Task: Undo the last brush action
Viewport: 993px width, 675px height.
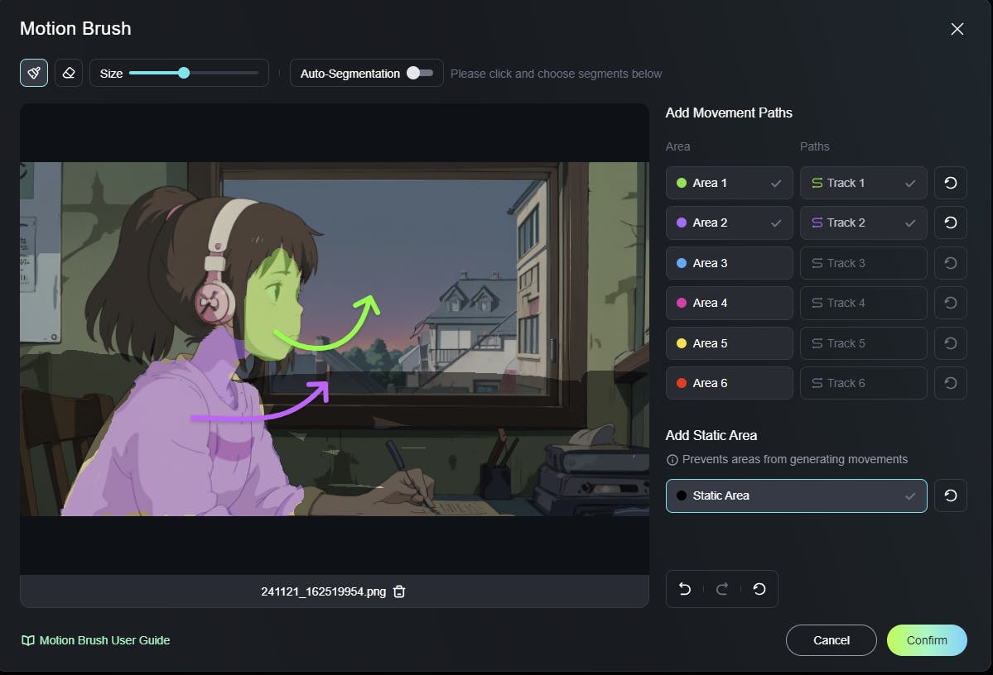Action: [x=685, y=589]
